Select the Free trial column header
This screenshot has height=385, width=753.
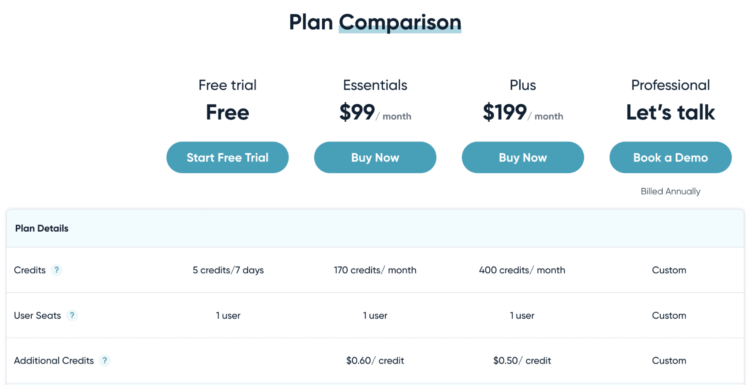point(227,85)
